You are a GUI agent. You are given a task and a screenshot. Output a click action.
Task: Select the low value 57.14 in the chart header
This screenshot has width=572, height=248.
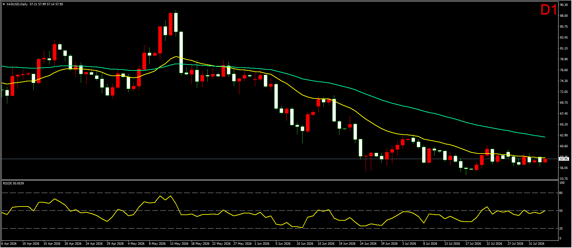click(50, 4)
